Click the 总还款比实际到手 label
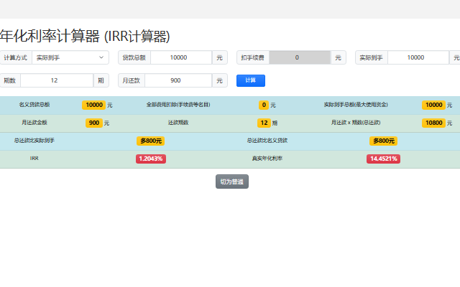Screen dimensions: 460x287 pos(34,141)
